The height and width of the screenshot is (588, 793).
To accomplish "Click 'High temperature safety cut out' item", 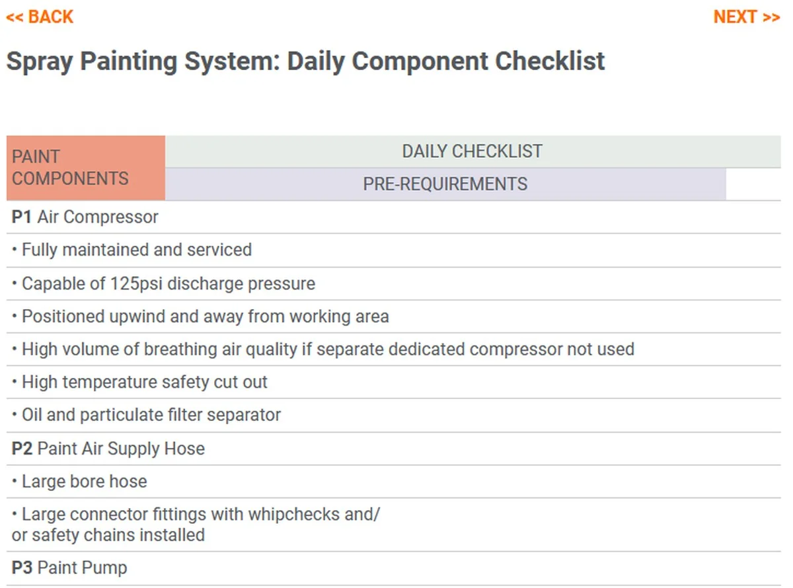I will coord(144,383).
